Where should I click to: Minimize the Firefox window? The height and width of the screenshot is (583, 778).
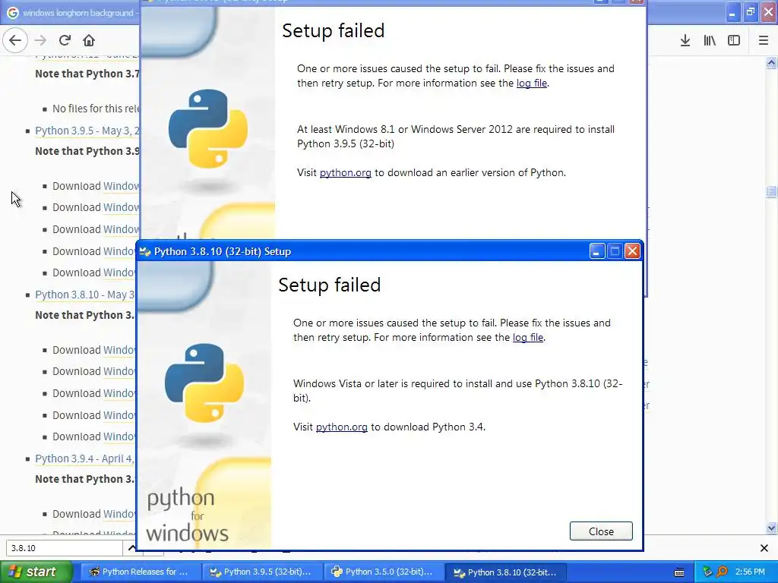click(732, 12)
